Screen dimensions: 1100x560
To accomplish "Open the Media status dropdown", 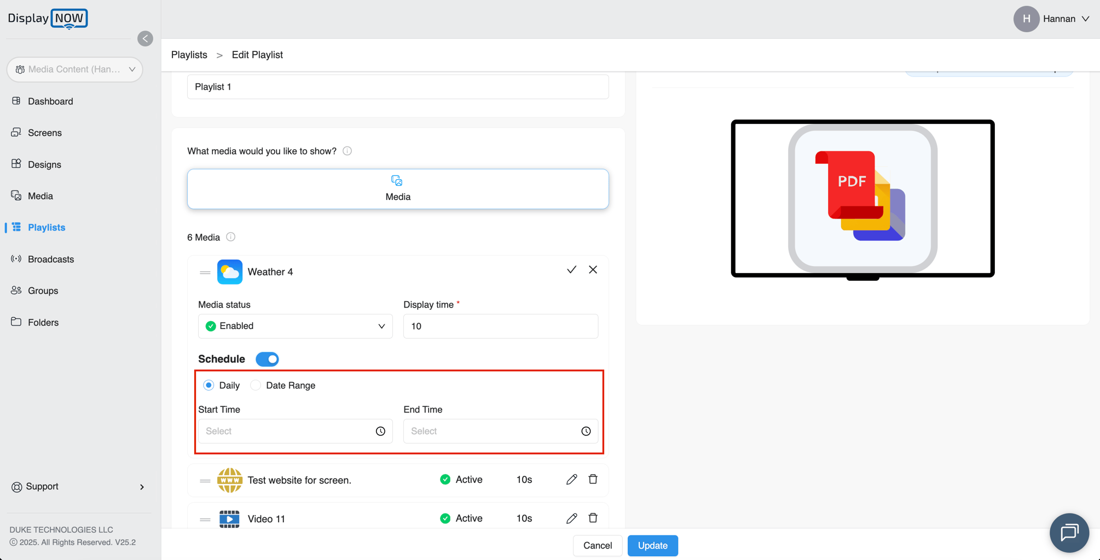I will 295,326.
